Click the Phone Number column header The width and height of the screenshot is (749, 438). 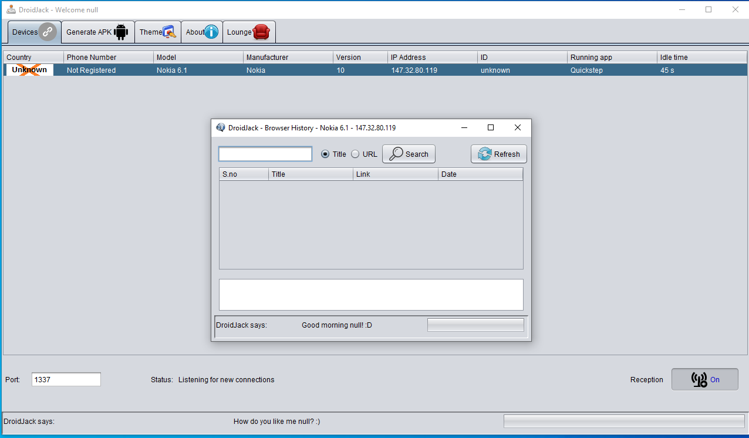point(109,58)
